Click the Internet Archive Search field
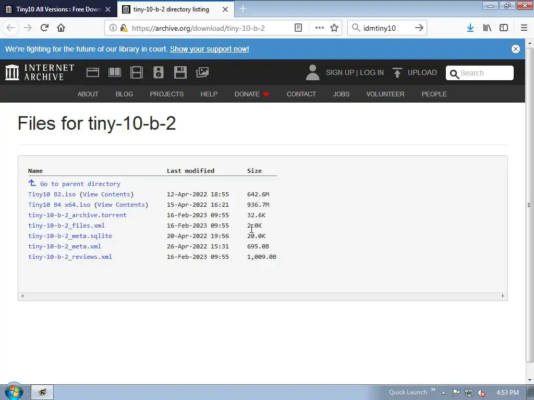Screen dimensions: 534x400 480,73
